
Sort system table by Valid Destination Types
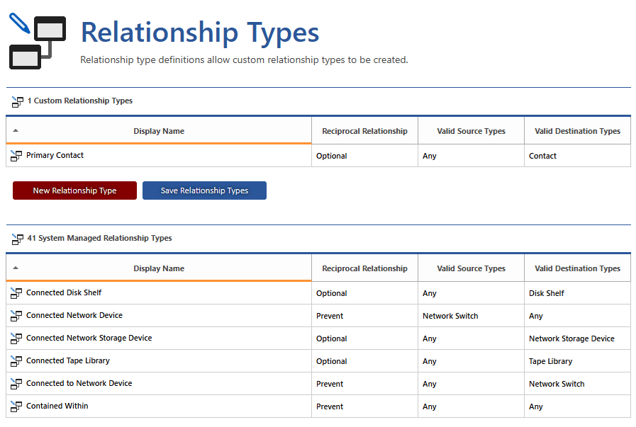click(577, 268)
